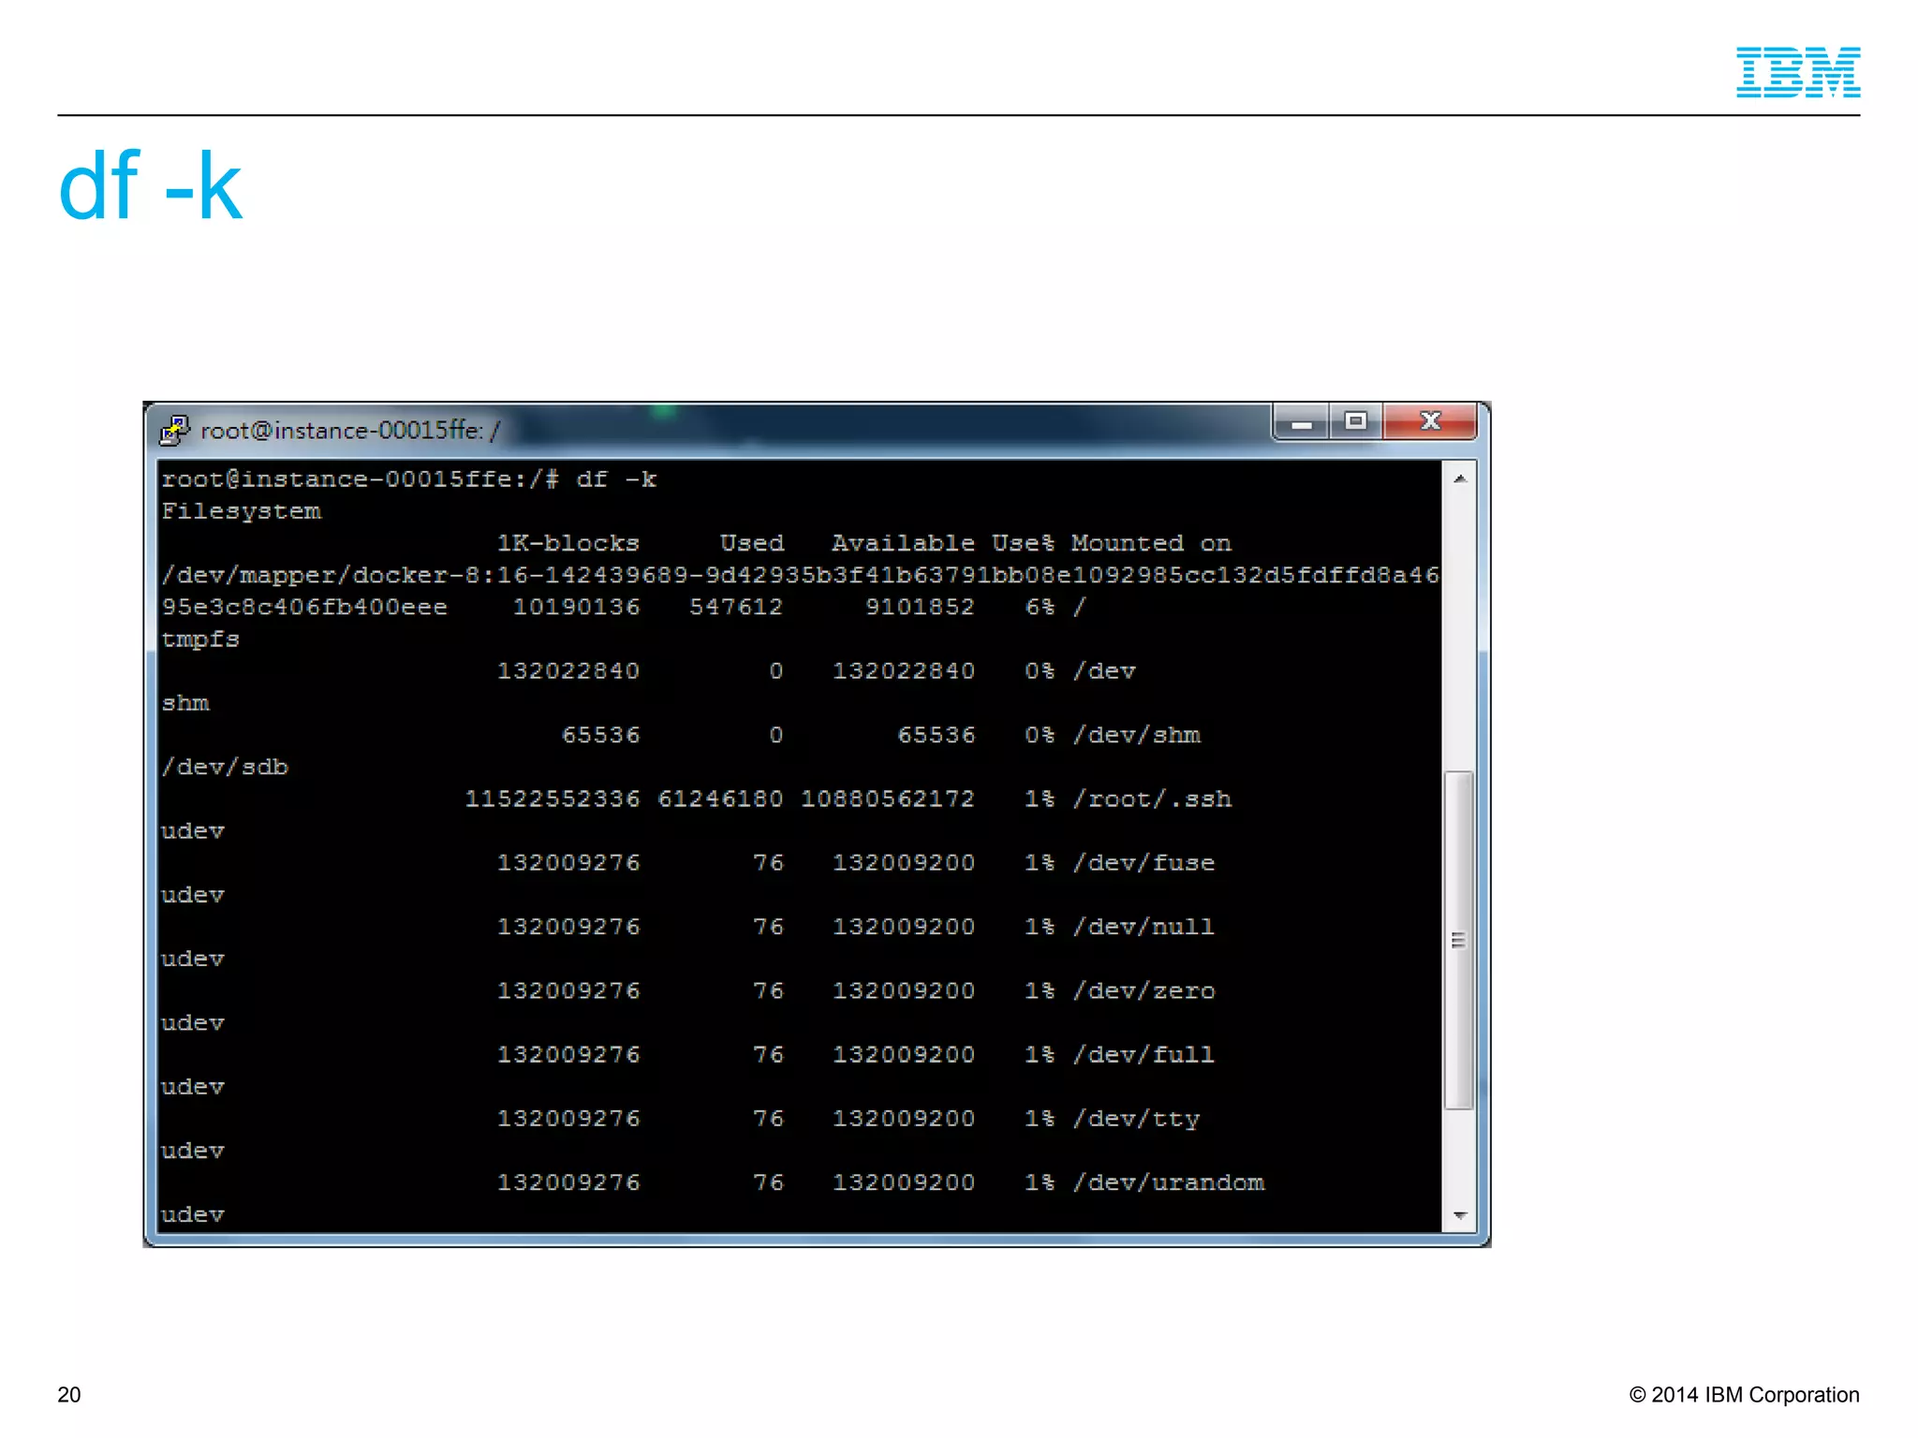1918x1438 pixels.
Task: Click the value '547612' used blocks
Action: (x=736, y=607)
